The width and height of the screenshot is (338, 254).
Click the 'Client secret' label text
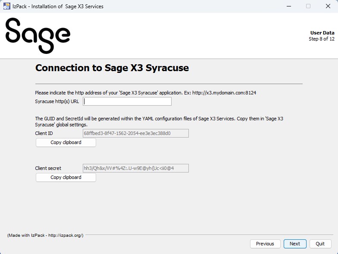(48, 168)
